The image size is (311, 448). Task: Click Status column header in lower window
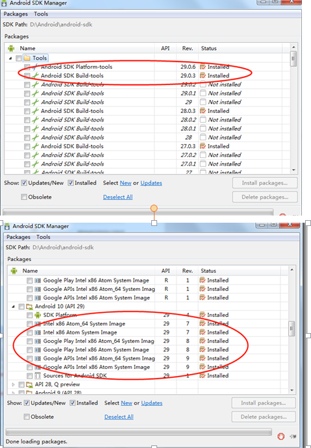click(x=208, y=271)
